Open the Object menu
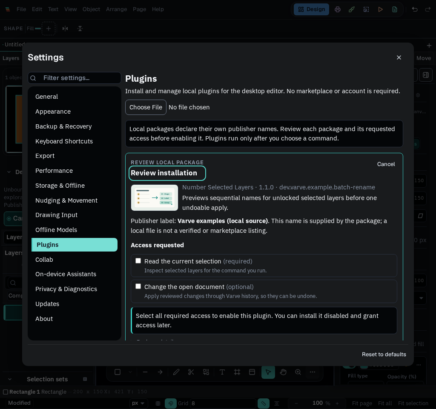Screen dimensions: 436x409 coord(91,9)
